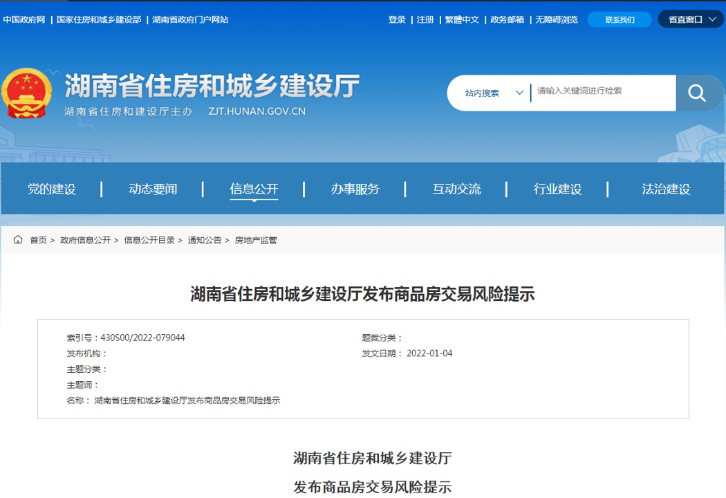Click the search keyword input field
This screenshot has width=726, height=498.
[602, 91]
